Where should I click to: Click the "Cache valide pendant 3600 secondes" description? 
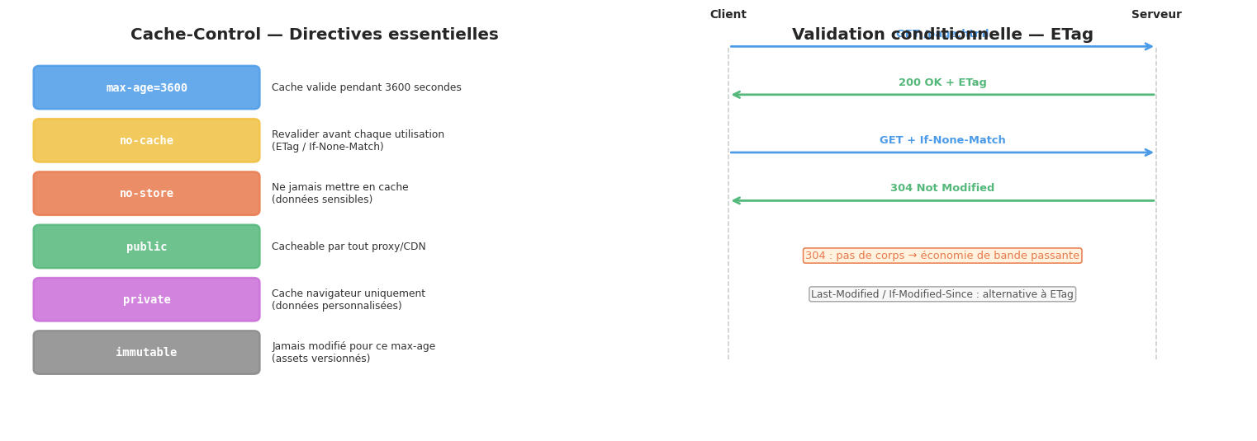(x=366, y=87)
